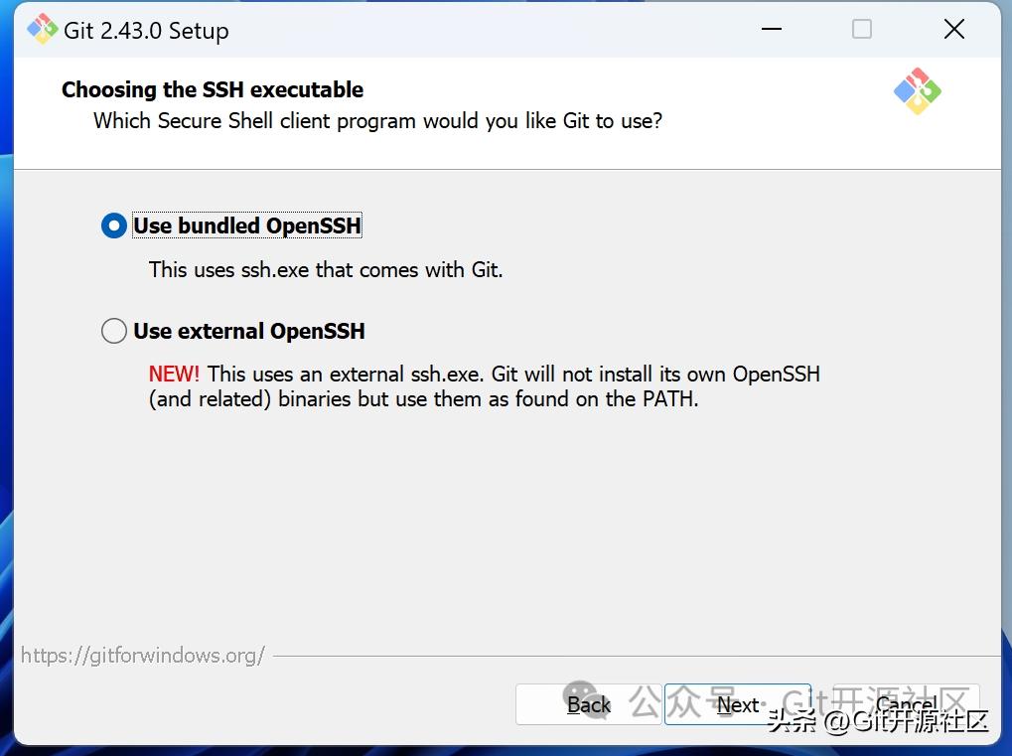
Task: Click the "Use bundled OpenSSH" label text
Action: pos(247,227)
